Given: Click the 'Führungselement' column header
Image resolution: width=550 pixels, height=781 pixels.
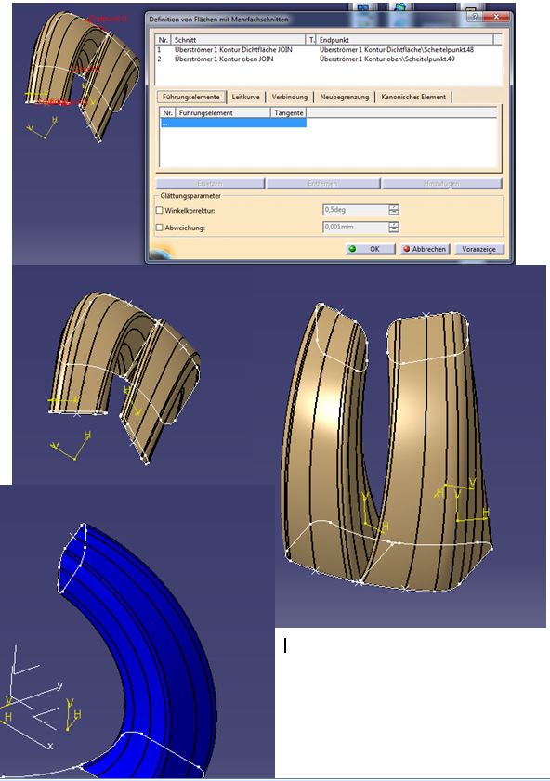Looking at the screenshot, I should [223, 112].
